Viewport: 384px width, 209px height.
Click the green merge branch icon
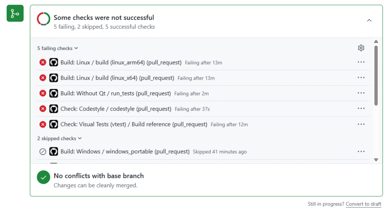coord(15,13)
